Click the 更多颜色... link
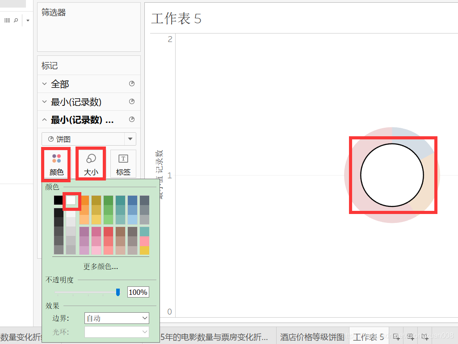This screenshot has height=344, width=458. point(101,266)
